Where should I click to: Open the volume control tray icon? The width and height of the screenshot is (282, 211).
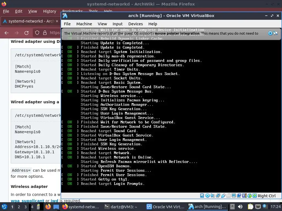[240, 207]
